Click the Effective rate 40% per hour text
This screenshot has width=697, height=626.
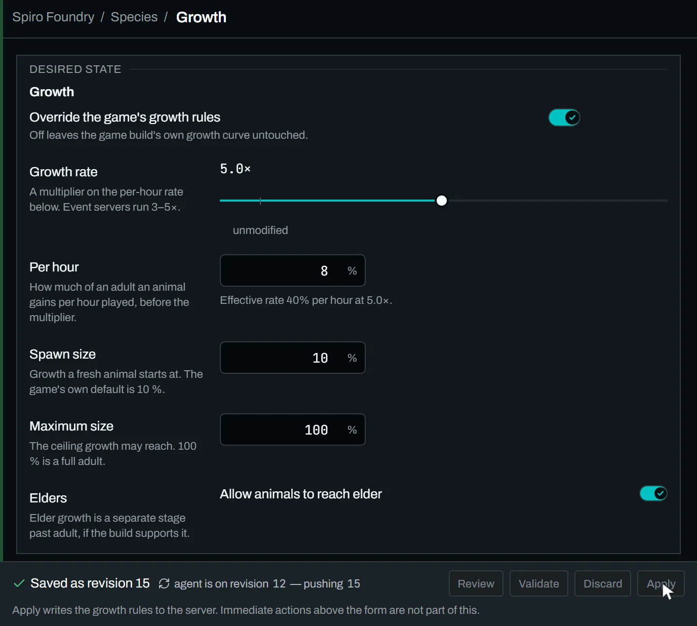(x=306, y=300)
